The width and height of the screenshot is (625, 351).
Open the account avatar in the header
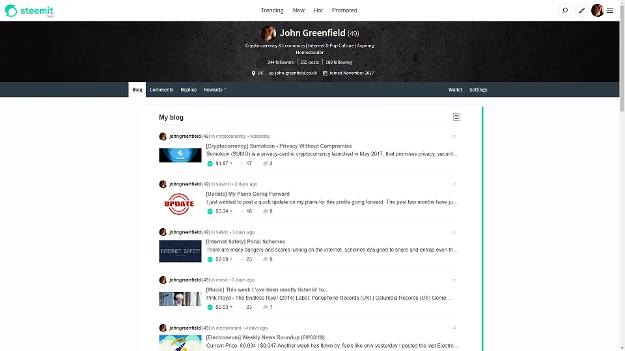click(597, 11)
